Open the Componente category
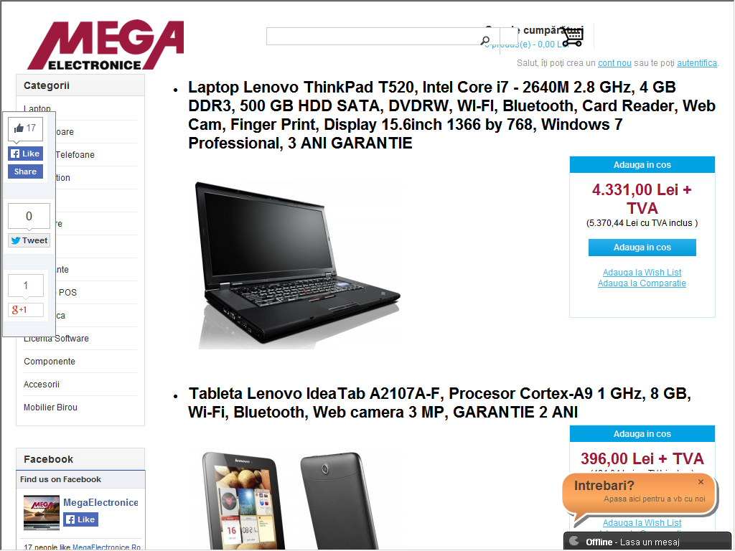The width and height of the screenshot is (735, 551). [50, 362]
